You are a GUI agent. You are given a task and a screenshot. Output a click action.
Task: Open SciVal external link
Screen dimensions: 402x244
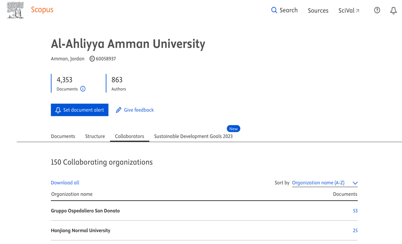[349, 10]
